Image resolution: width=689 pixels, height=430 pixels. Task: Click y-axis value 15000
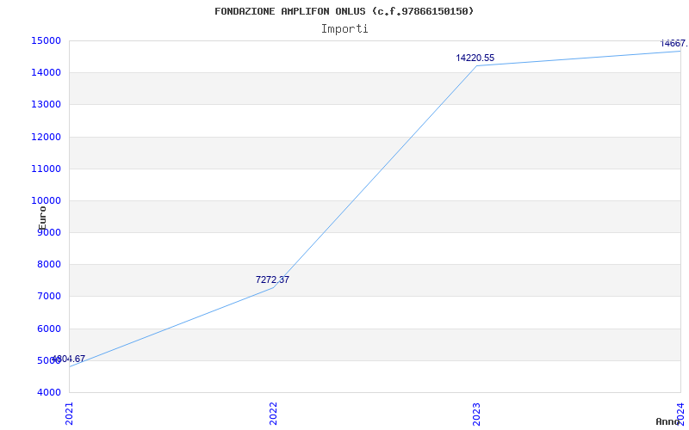tap(46, 40)
